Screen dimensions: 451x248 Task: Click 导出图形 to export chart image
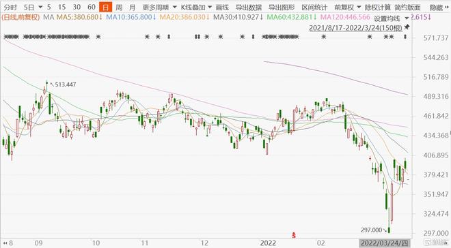[282, 7]
